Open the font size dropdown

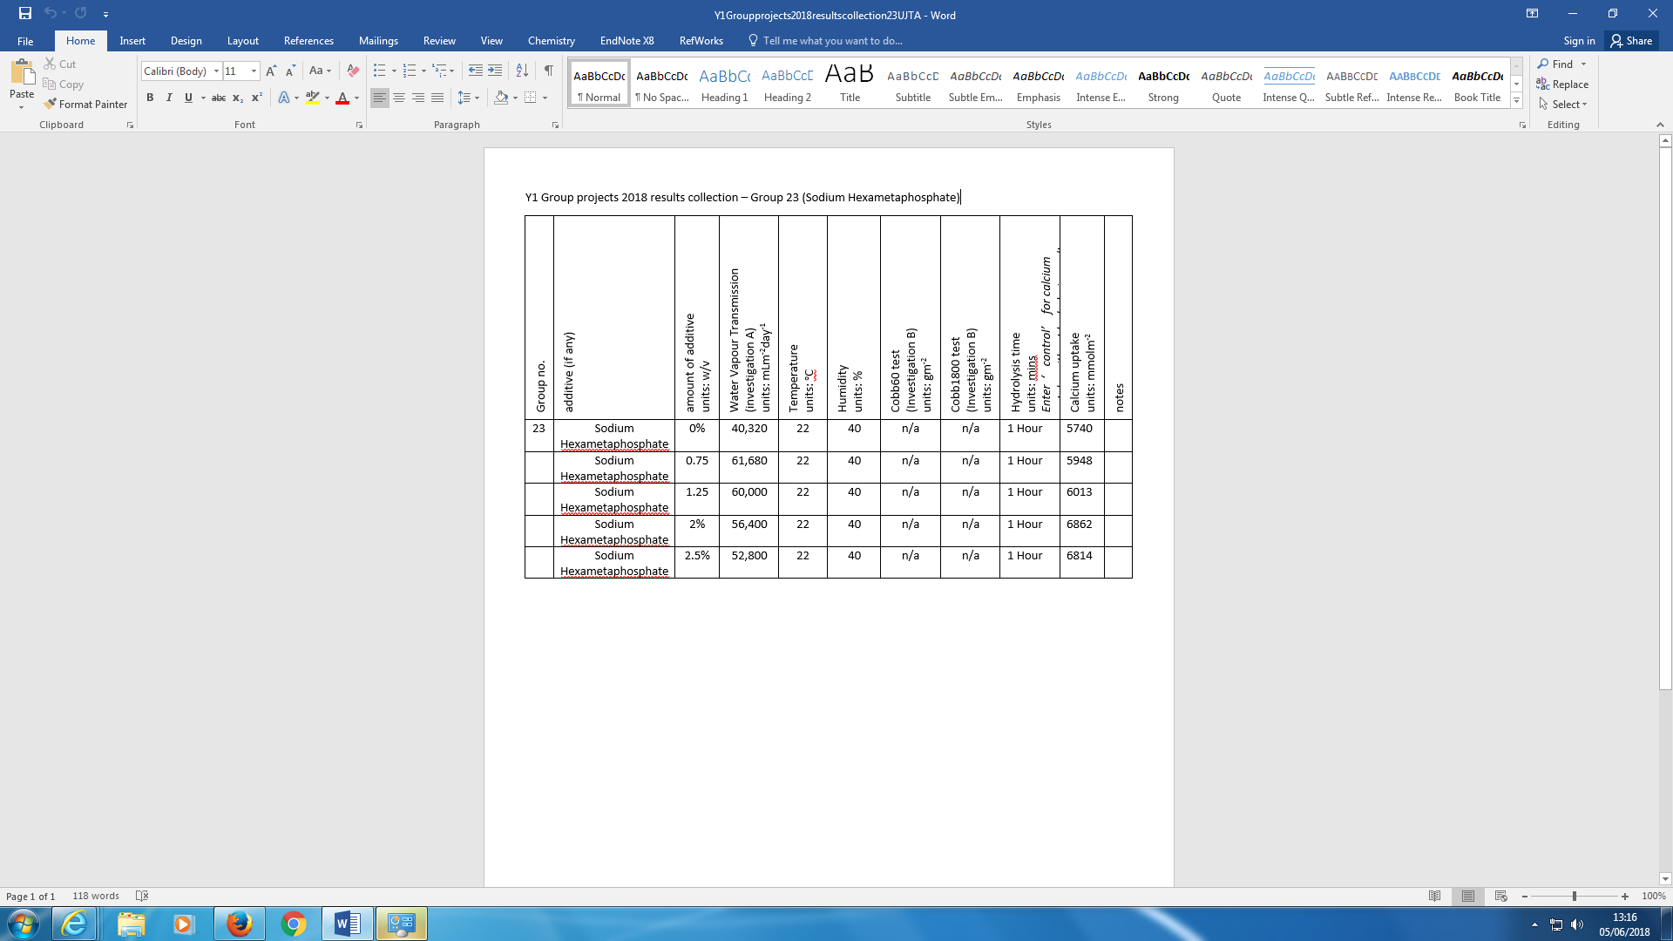pyautogui.click(x=254, y=71)
